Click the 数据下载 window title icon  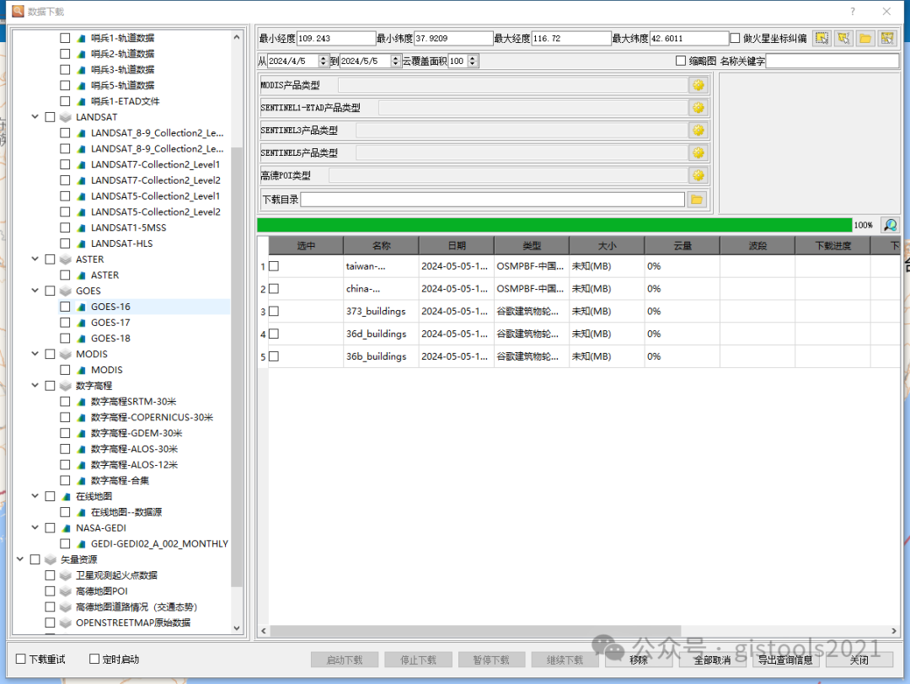point(18,11)
